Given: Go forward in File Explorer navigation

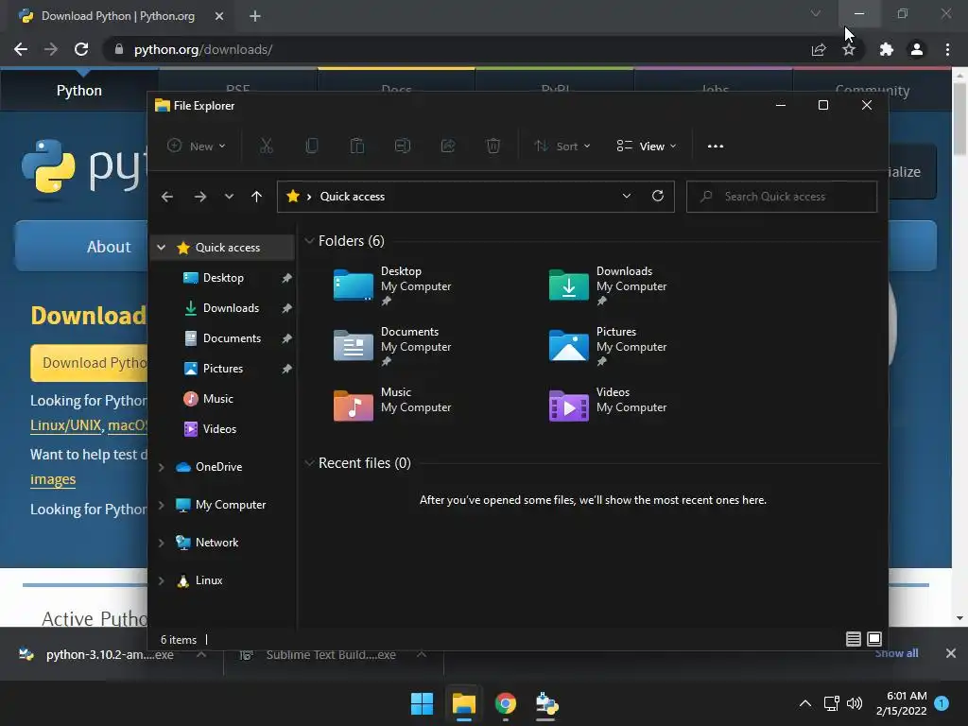Looking at the screenshot, I should click(x=200, y=197).
